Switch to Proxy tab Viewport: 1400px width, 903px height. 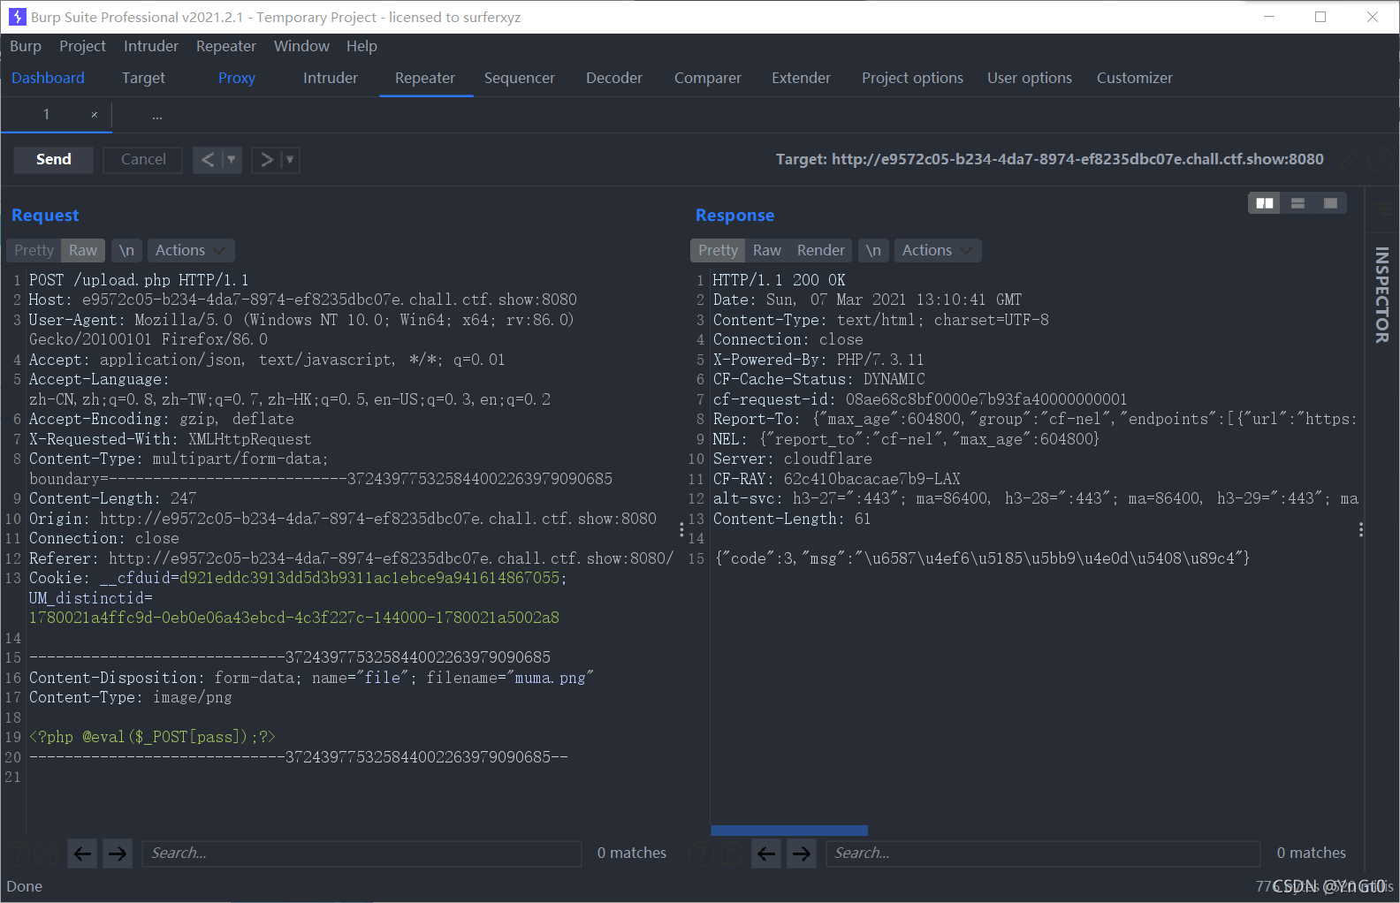tap(237, 78)
